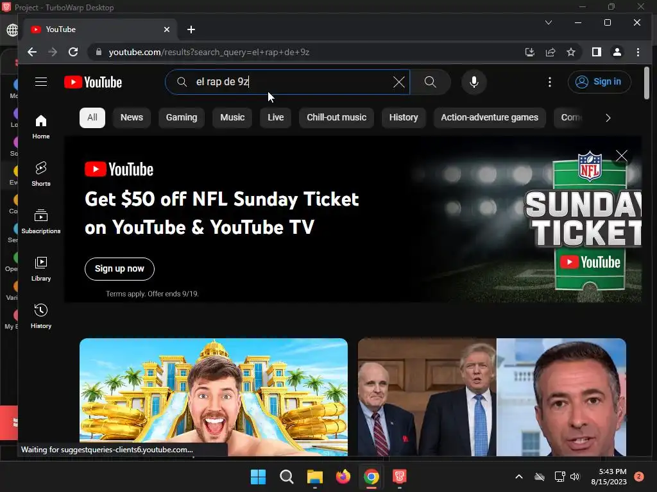Select the News filter chip
657x492 pixels.
(132, 118)
